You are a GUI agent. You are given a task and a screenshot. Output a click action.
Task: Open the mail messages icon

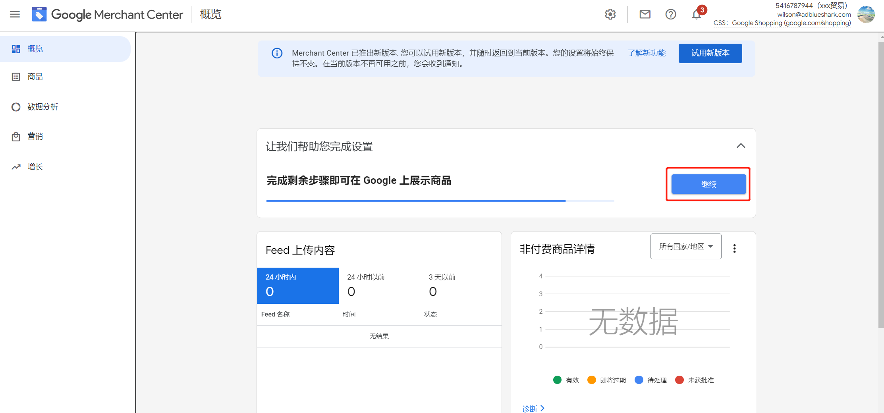[x=645, y=14]
